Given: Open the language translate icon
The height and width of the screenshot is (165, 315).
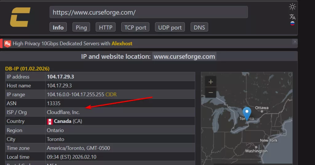Looking at the screenshot, I should tap(292, 17).
